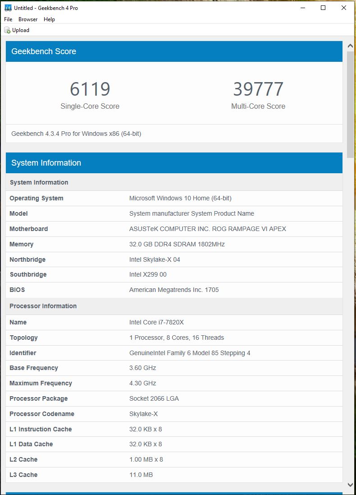The height and width of the screenshot is (495, 356).
Task: Click the Processor Information subheading
Action: (43, 306)
